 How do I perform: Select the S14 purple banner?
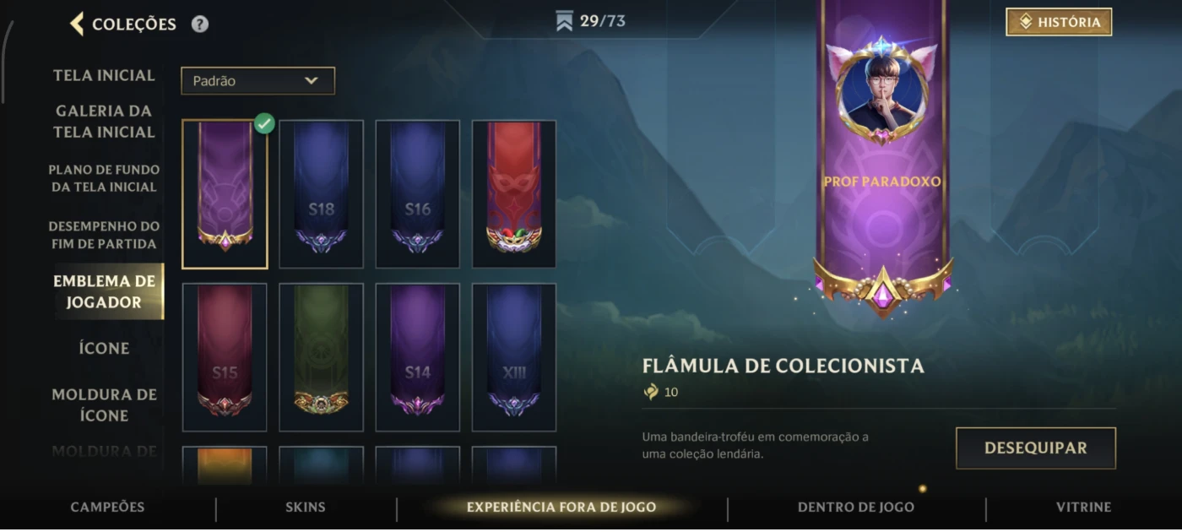coord(418,357)
